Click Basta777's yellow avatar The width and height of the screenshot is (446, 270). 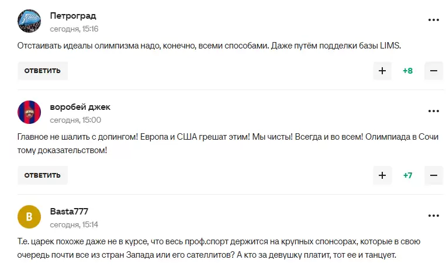29,217
